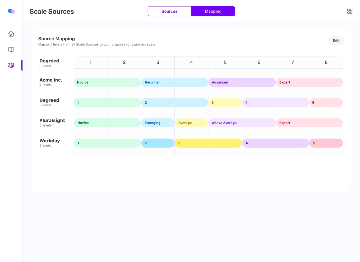Select Pluralsight Above Average level bar

[x=242, y=123]
